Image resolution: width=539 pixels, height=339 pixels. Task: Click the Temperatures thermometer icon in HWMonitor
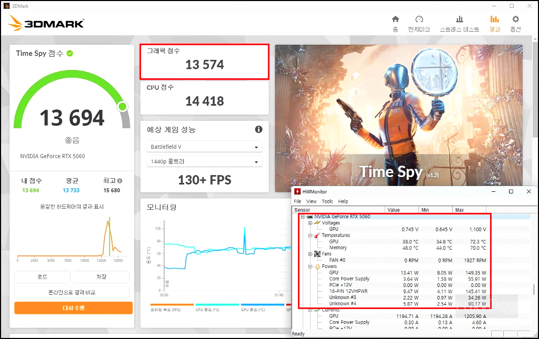pos(317,235)
